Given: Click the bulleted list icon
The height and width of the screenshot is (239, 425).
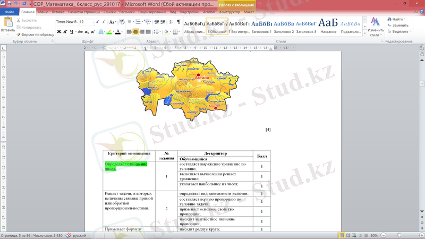Looking at the screenshot, I should tap(130, 22).
